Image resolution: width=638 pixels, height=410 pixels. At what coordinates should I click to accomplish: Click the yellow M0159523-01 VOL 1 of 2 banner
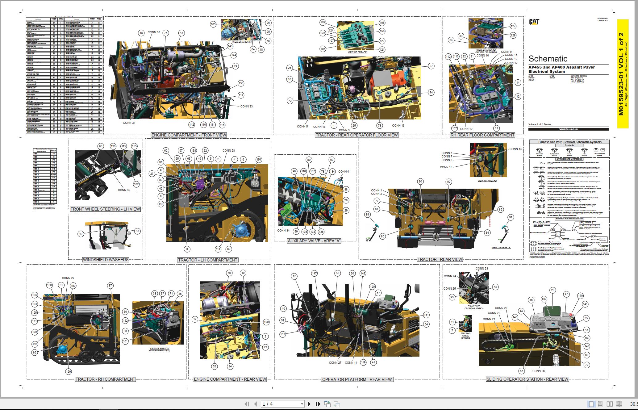point(623,74)
